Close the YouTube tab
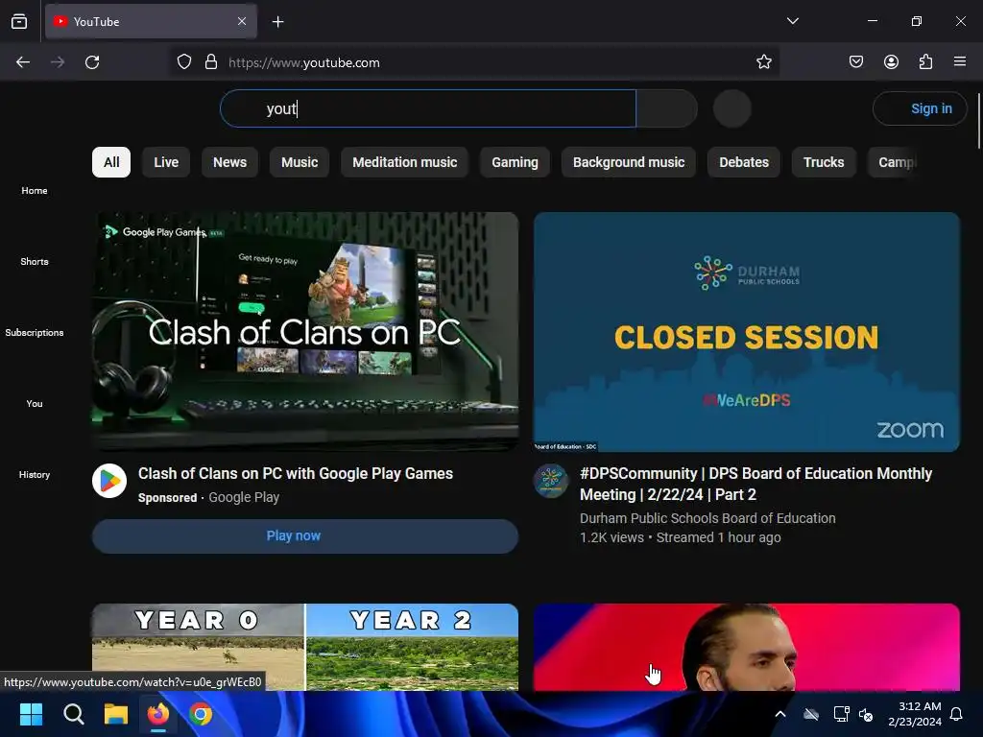Viewport: 983px width, 737px height. point(242,21)
